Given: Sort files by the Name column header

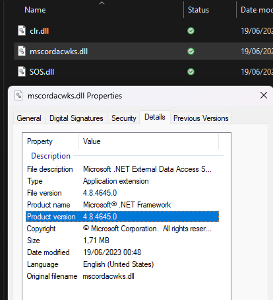Looking at the screenshot, I should click(x=35, y=10).
